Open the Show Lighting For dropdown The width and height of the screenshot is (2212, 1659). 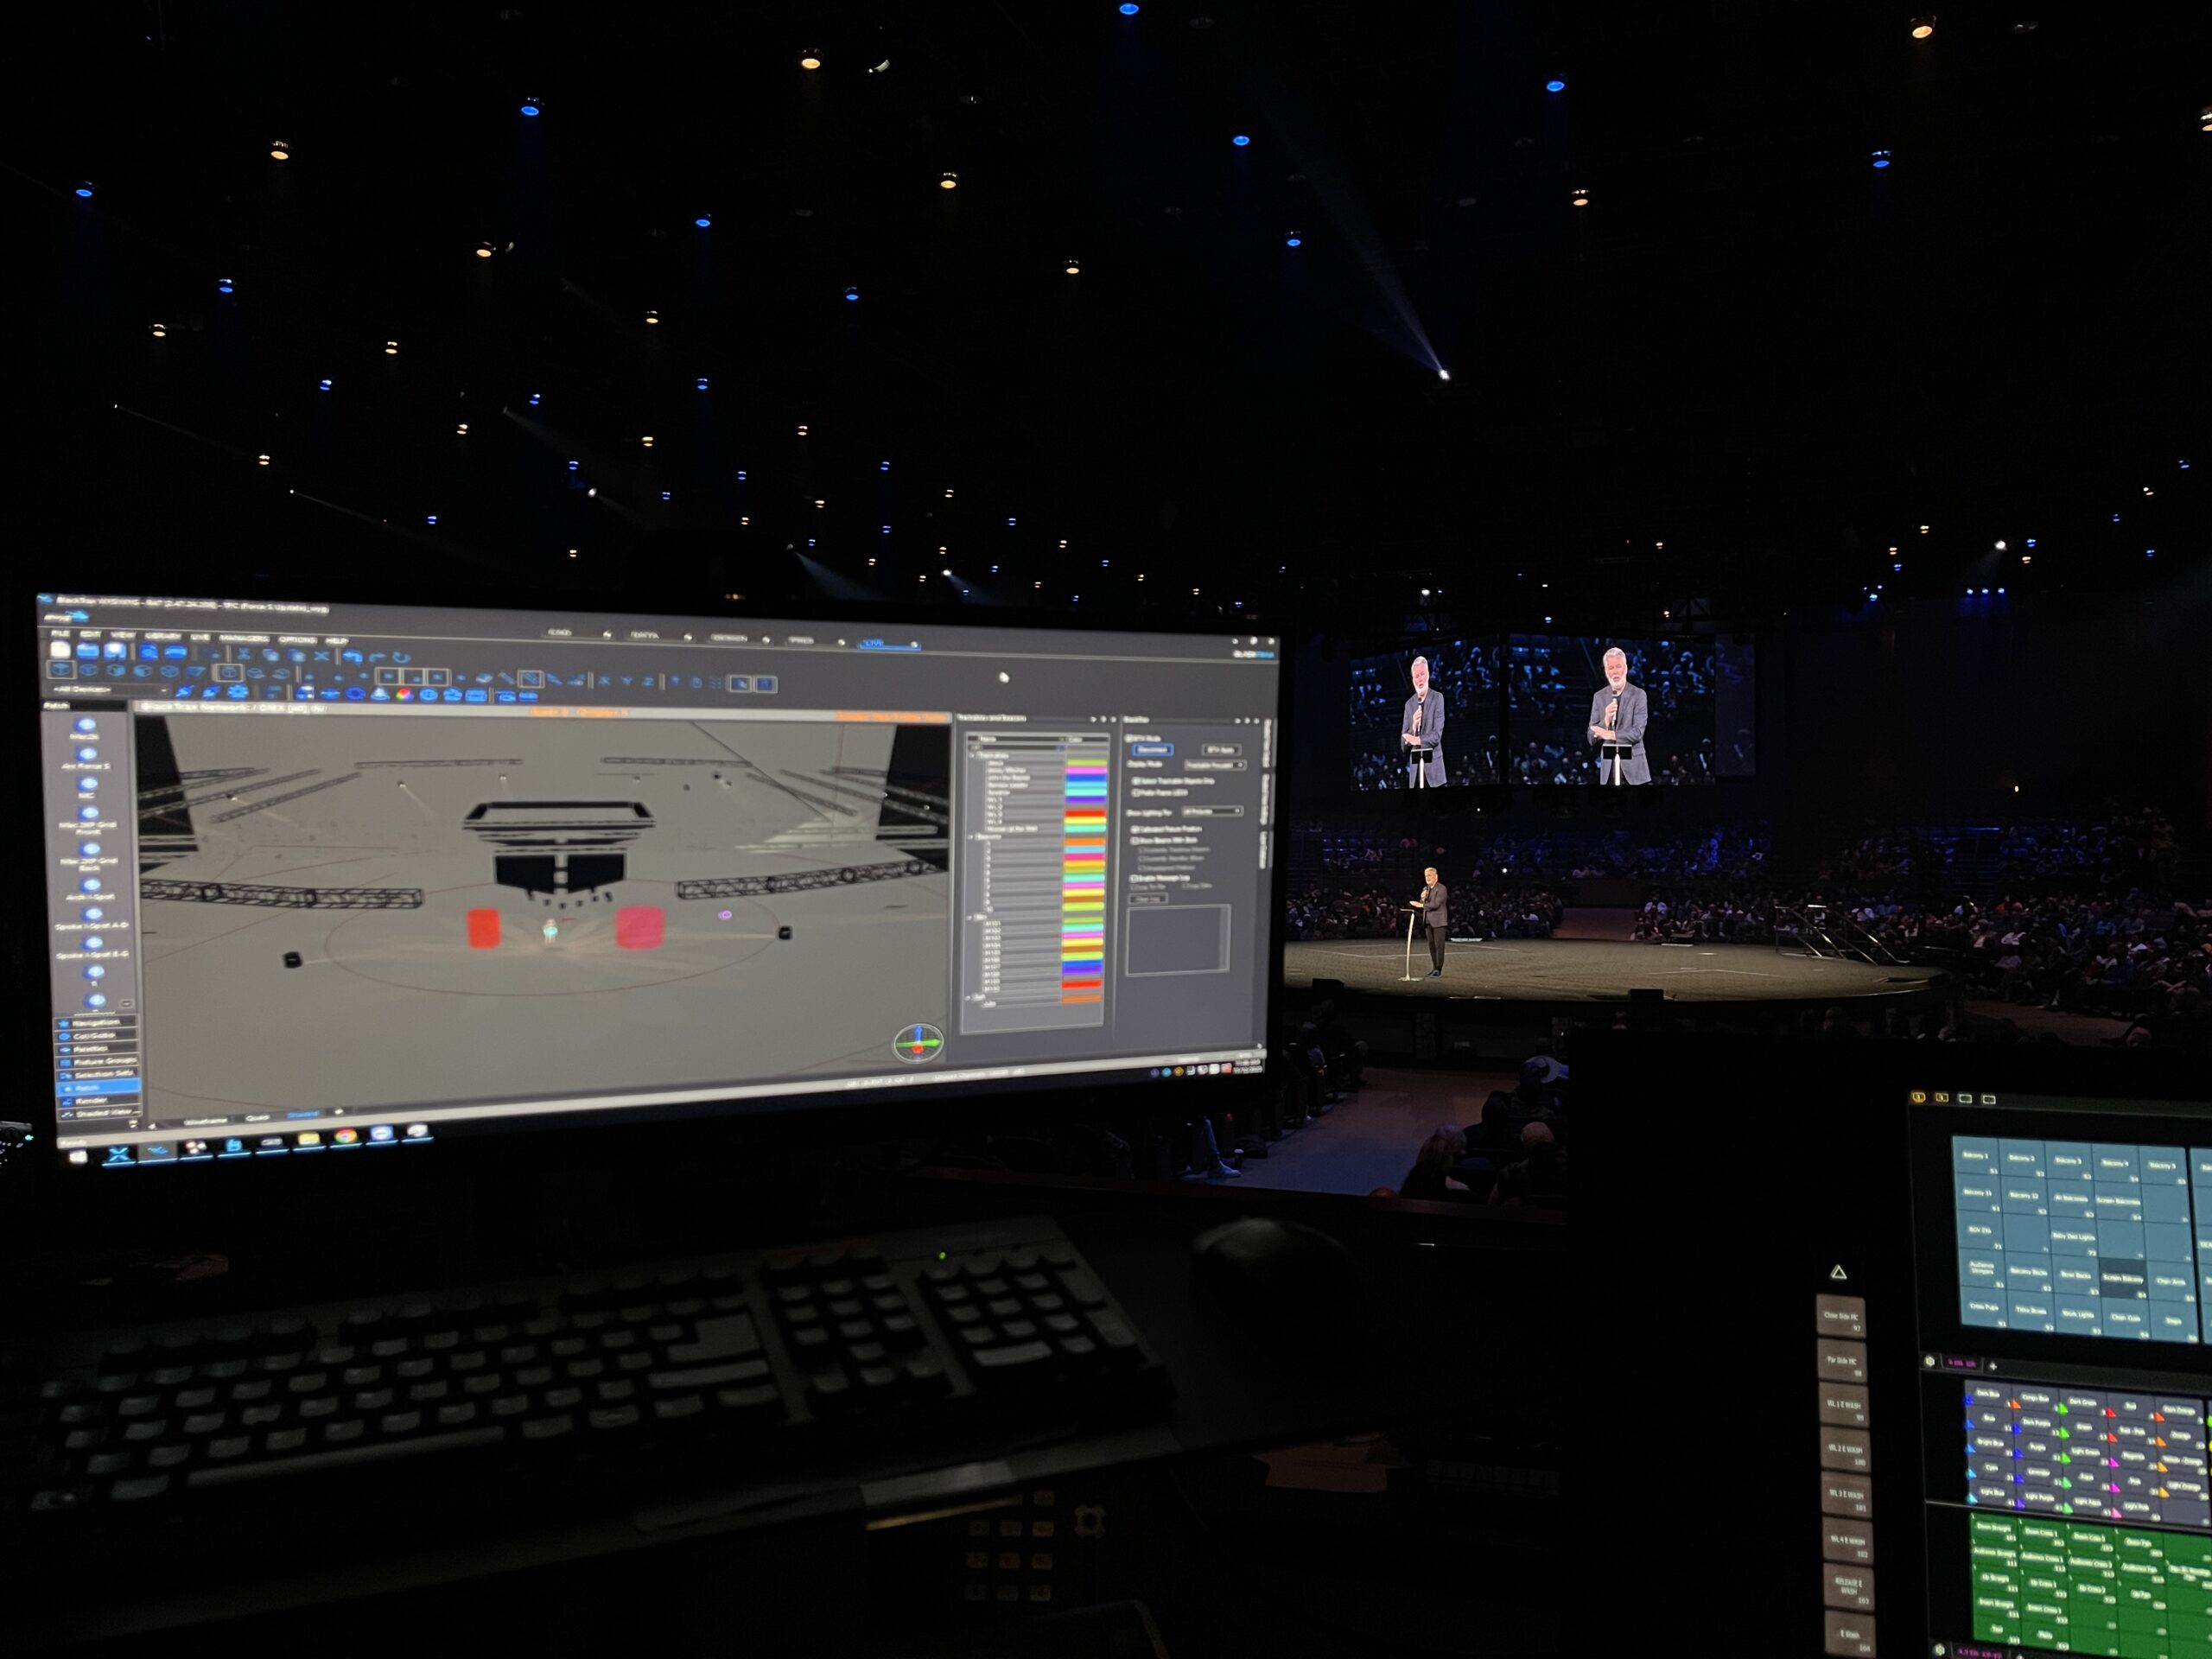click(1212, 811)
